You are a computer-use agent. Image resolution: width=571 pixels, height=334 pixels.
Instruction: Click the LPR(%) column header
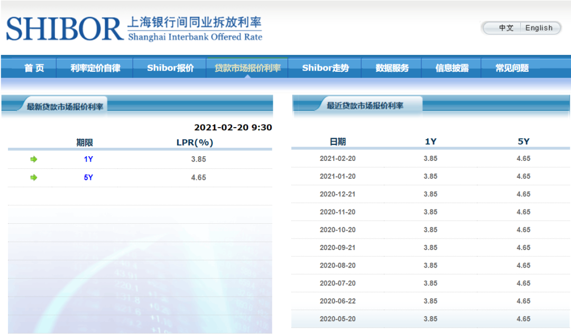[195, 142]
